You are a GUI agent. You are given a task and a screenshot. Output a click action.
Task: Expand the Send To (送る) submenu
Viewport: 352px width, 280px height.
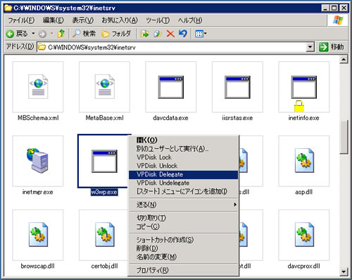[x=183, y=205]
